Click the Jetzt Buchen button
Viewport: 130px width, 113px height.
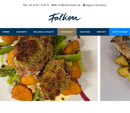120,32
